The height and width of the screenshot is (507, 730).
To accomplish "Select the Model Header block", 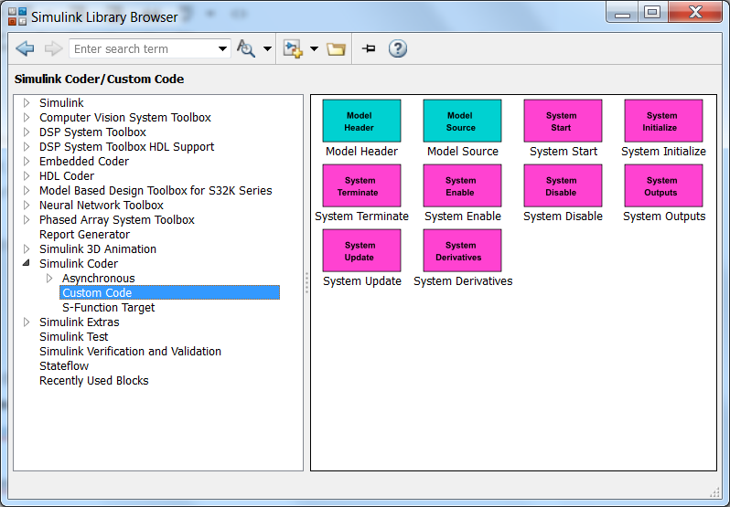I will [x=361, y=121].
